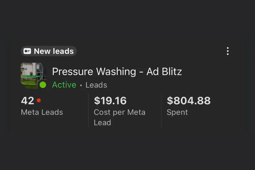Open the three-dot more options menu
This screenshot has height=170, width=255.
pyautogui.click(x=228, y=51)
